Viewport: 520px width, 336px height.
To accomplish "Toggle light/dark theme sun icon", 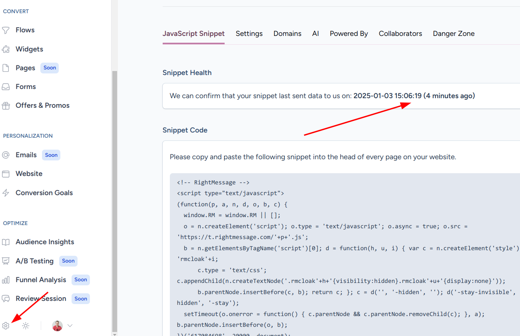I will (26, 326).
